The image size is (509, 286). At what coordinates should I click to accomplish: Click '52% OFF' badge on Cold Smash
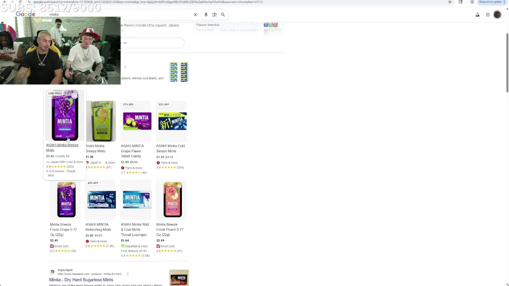tap(163, 104)
